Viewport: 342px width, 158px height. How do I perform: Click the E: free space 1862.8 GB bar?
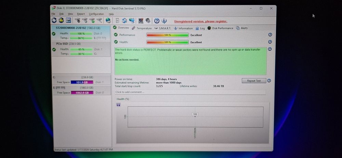click(x=82, y=93)
